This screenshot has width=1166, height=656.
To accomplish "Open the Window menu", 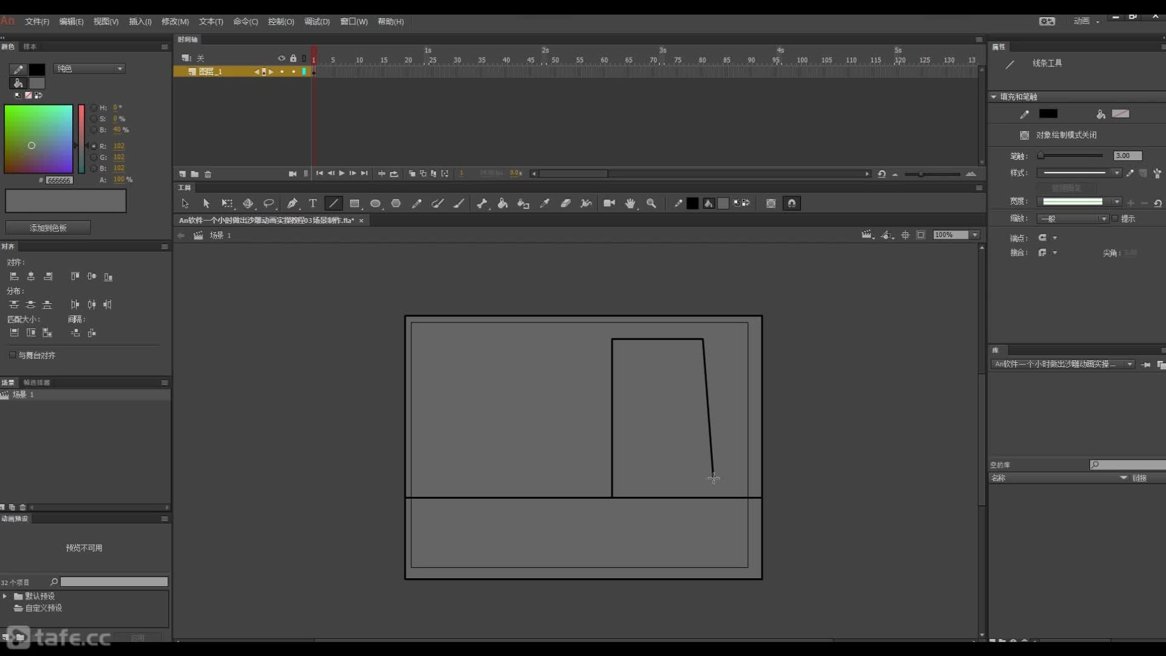I will 353,21.
